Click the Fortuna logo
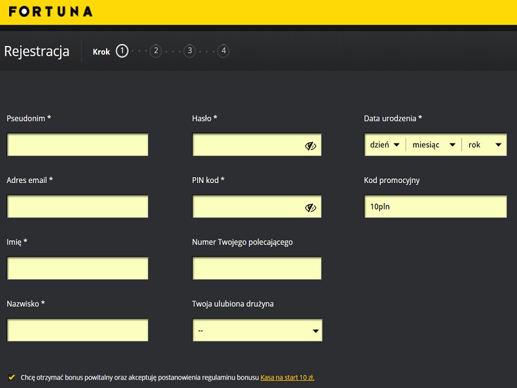517x388 pixels. click(50, 12)
